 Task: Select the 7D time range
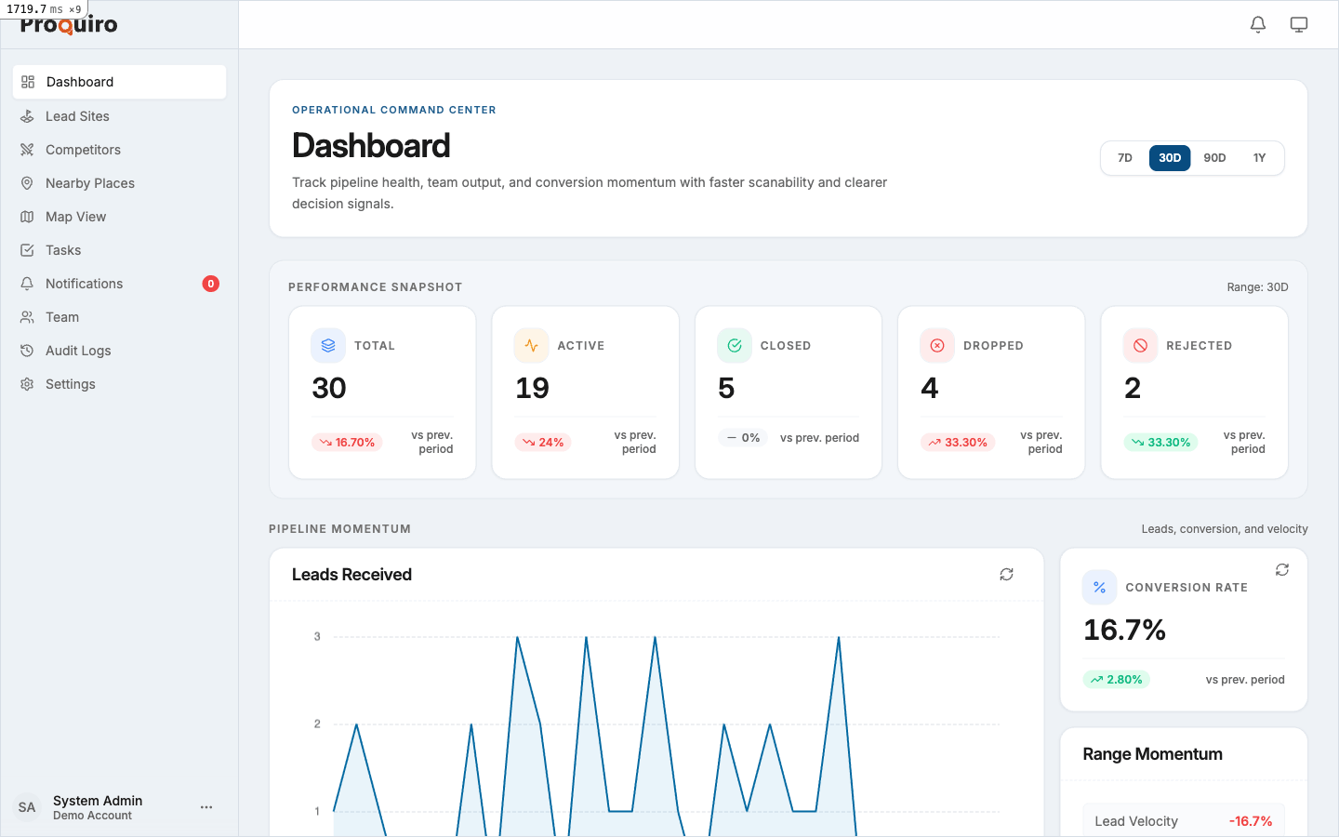tap(1125, 158)
